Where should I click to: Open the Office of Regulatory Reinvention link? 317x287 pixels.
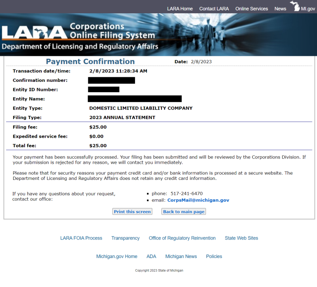click(x=182, y=238)
